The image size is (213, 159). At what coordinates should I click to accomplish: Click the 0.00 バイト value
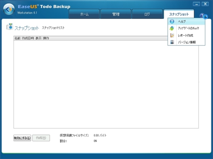(x=100, y=136)
